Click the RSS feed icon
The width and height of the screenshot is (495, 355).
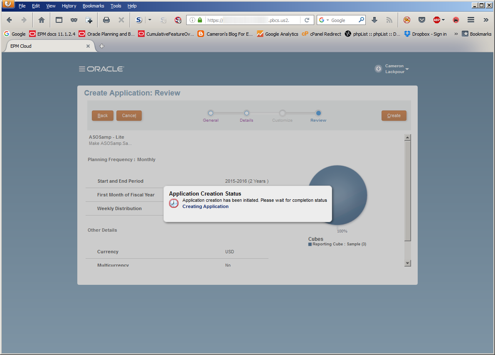pos(389,20)
